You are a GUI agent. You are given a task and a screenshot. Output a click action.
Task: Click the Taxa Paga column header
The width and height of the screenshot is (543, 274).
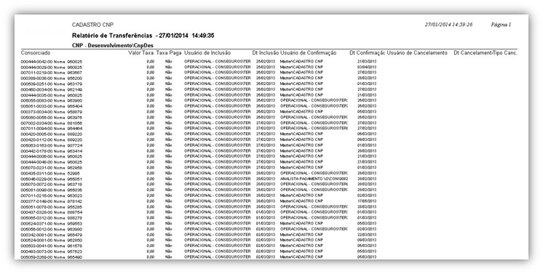[x=169, y=53]
